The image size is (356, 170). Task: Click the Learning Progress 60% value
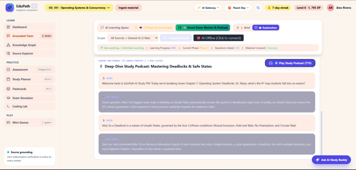click(x=174, y=48)
